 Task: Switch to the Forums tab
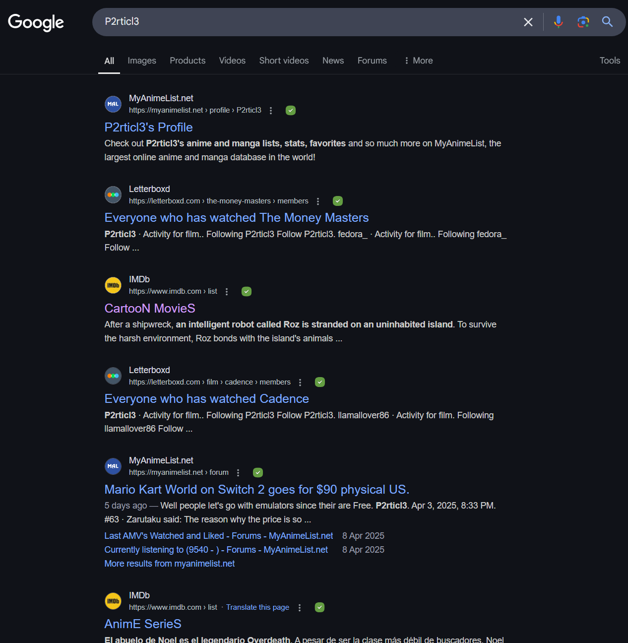372,61
